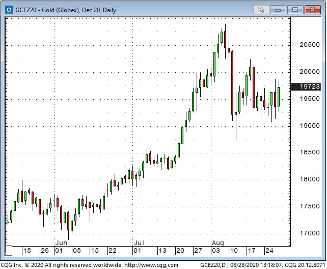This screenshot has width=327, height=269.
Task: Minimize the GCEZ20 chart window
Action: (278, 10)
